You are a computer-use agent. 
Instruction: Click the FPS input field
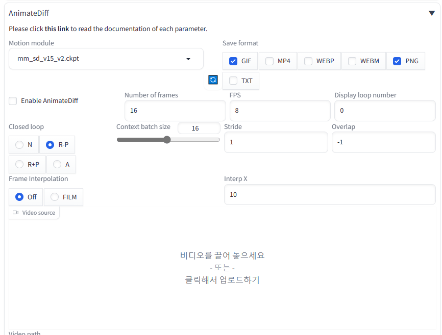[x=280, y=111]
